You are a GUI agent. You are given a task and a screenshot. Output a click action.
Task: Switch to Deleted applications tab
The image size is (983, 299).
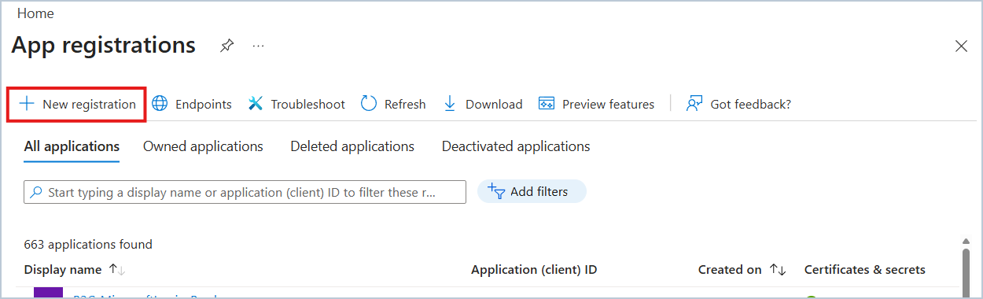point(352,146)
